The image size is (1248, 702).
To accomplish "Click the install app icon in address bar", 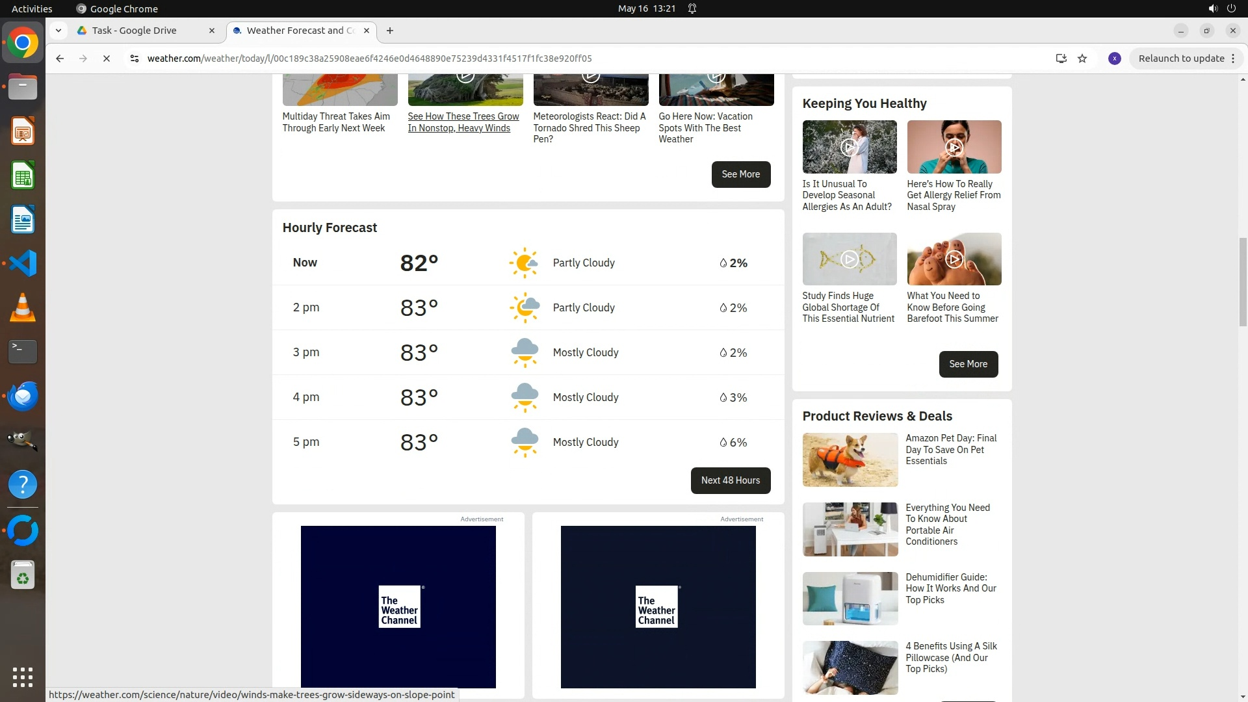I will pos(1061,58).
